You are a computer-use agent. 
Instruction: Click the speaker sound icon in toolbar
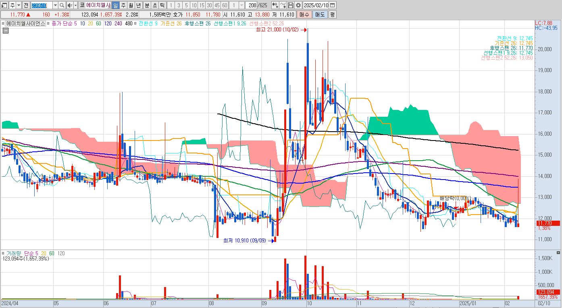[x=70, y=5]
